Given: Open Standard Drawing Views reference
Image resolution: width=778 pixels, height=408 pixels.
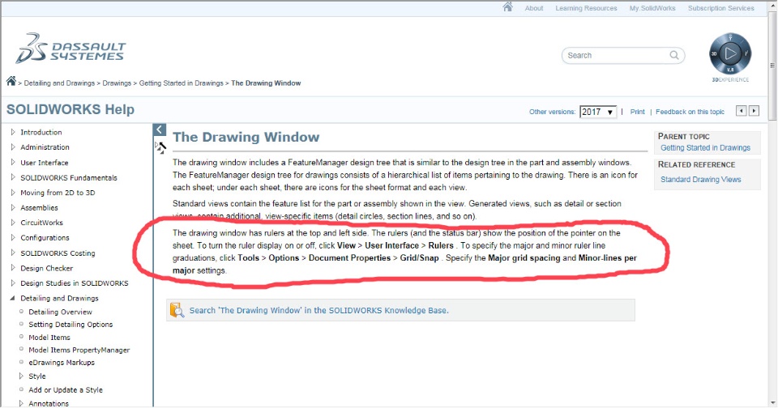Looking at the screenshot, I should tap(700, 180).
